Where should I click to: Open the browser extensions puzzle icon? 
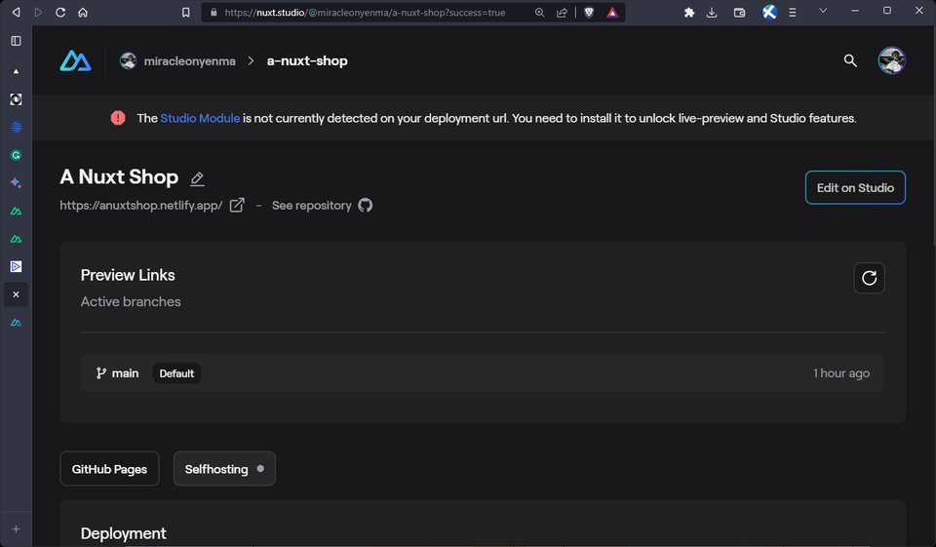(x=689, y=12)
